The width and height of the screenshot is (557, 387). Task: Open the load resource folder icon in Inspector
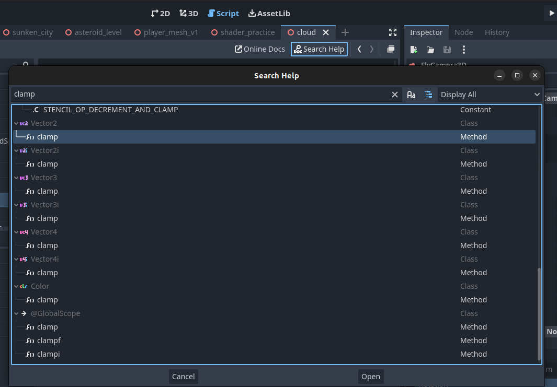[430, 50]
